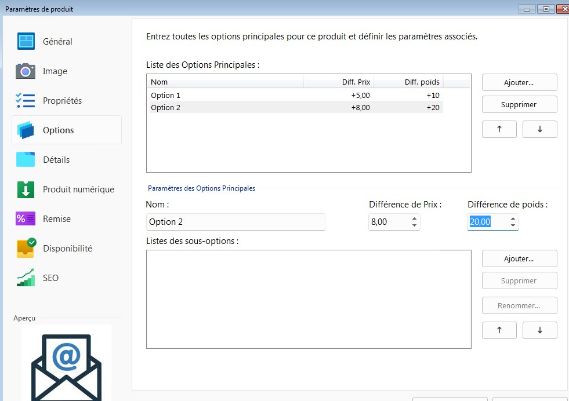The image size is (569, 401).
Task: Click the SEO chart icon
Action: pos(26,278)
